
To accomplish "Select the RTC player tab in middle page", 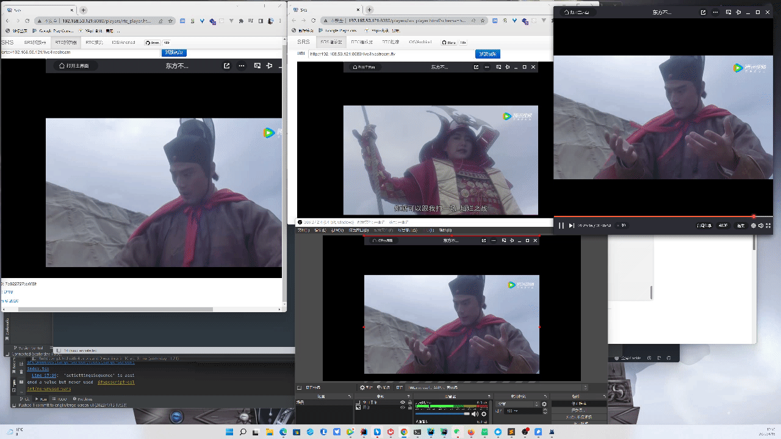I will [x=361, y=43].
